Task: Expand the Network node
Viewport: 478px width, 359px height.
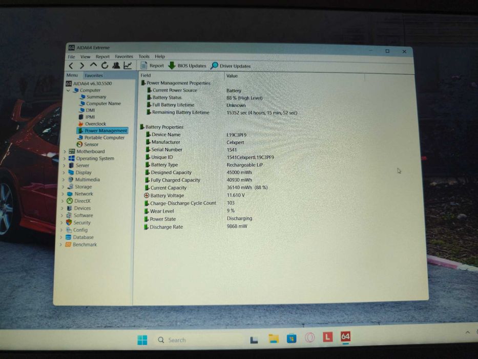Action: [x=63, y=194]
